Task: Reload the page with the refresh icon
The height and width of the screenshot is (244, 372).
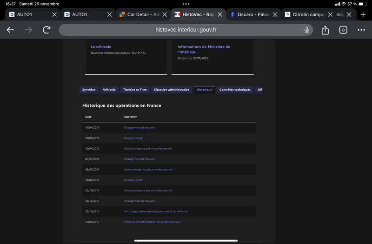Action: pos(46,30)
